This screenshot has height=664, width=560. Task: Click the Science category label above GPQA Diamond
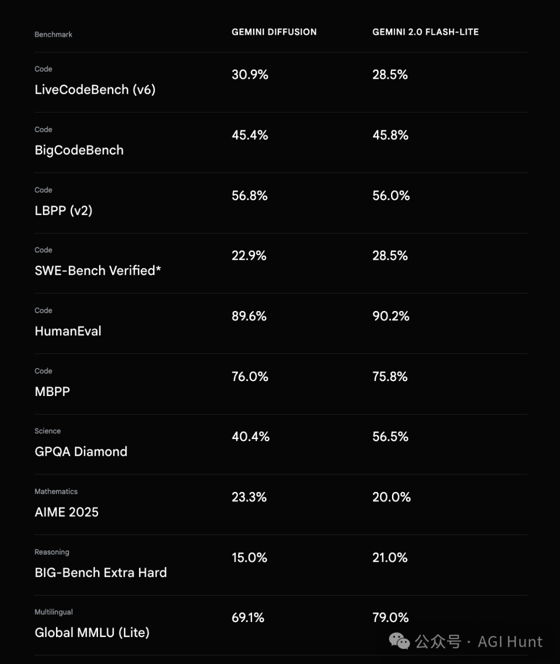point(47,431)
